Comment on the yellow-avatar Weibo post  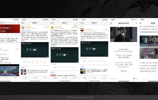65,78
